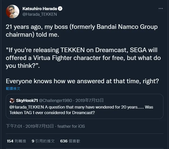Click the verified badge next to Katsuhiro Harada
The width and height of the screenshot is (169, 149).
(x=60, y=9)
